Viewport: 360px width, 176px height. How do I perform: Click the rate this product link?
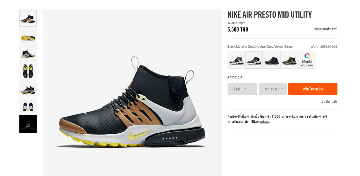coord(325,29)
